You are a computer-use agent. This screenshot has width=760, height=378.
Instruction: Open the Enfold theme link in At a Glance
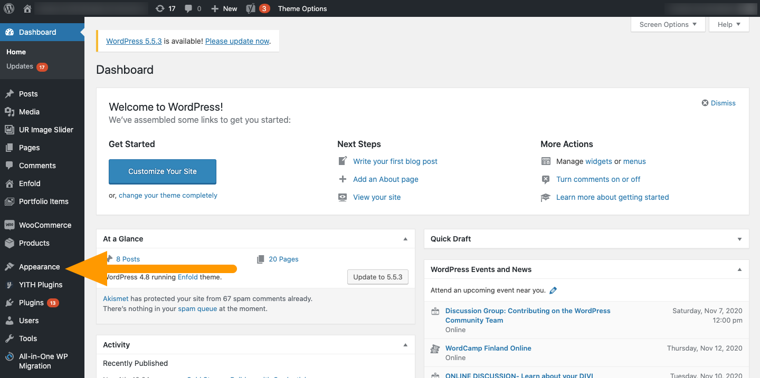pyautogui.click(x=188, y=277)
